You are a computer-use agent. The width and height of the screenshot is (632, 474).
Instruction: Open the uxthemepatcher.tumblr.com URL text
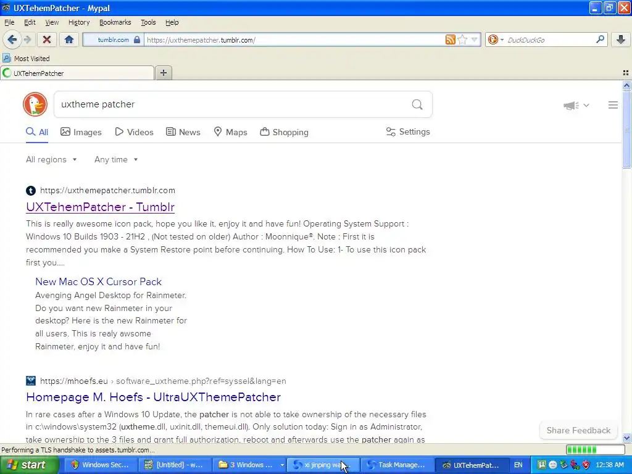[107, 190]
